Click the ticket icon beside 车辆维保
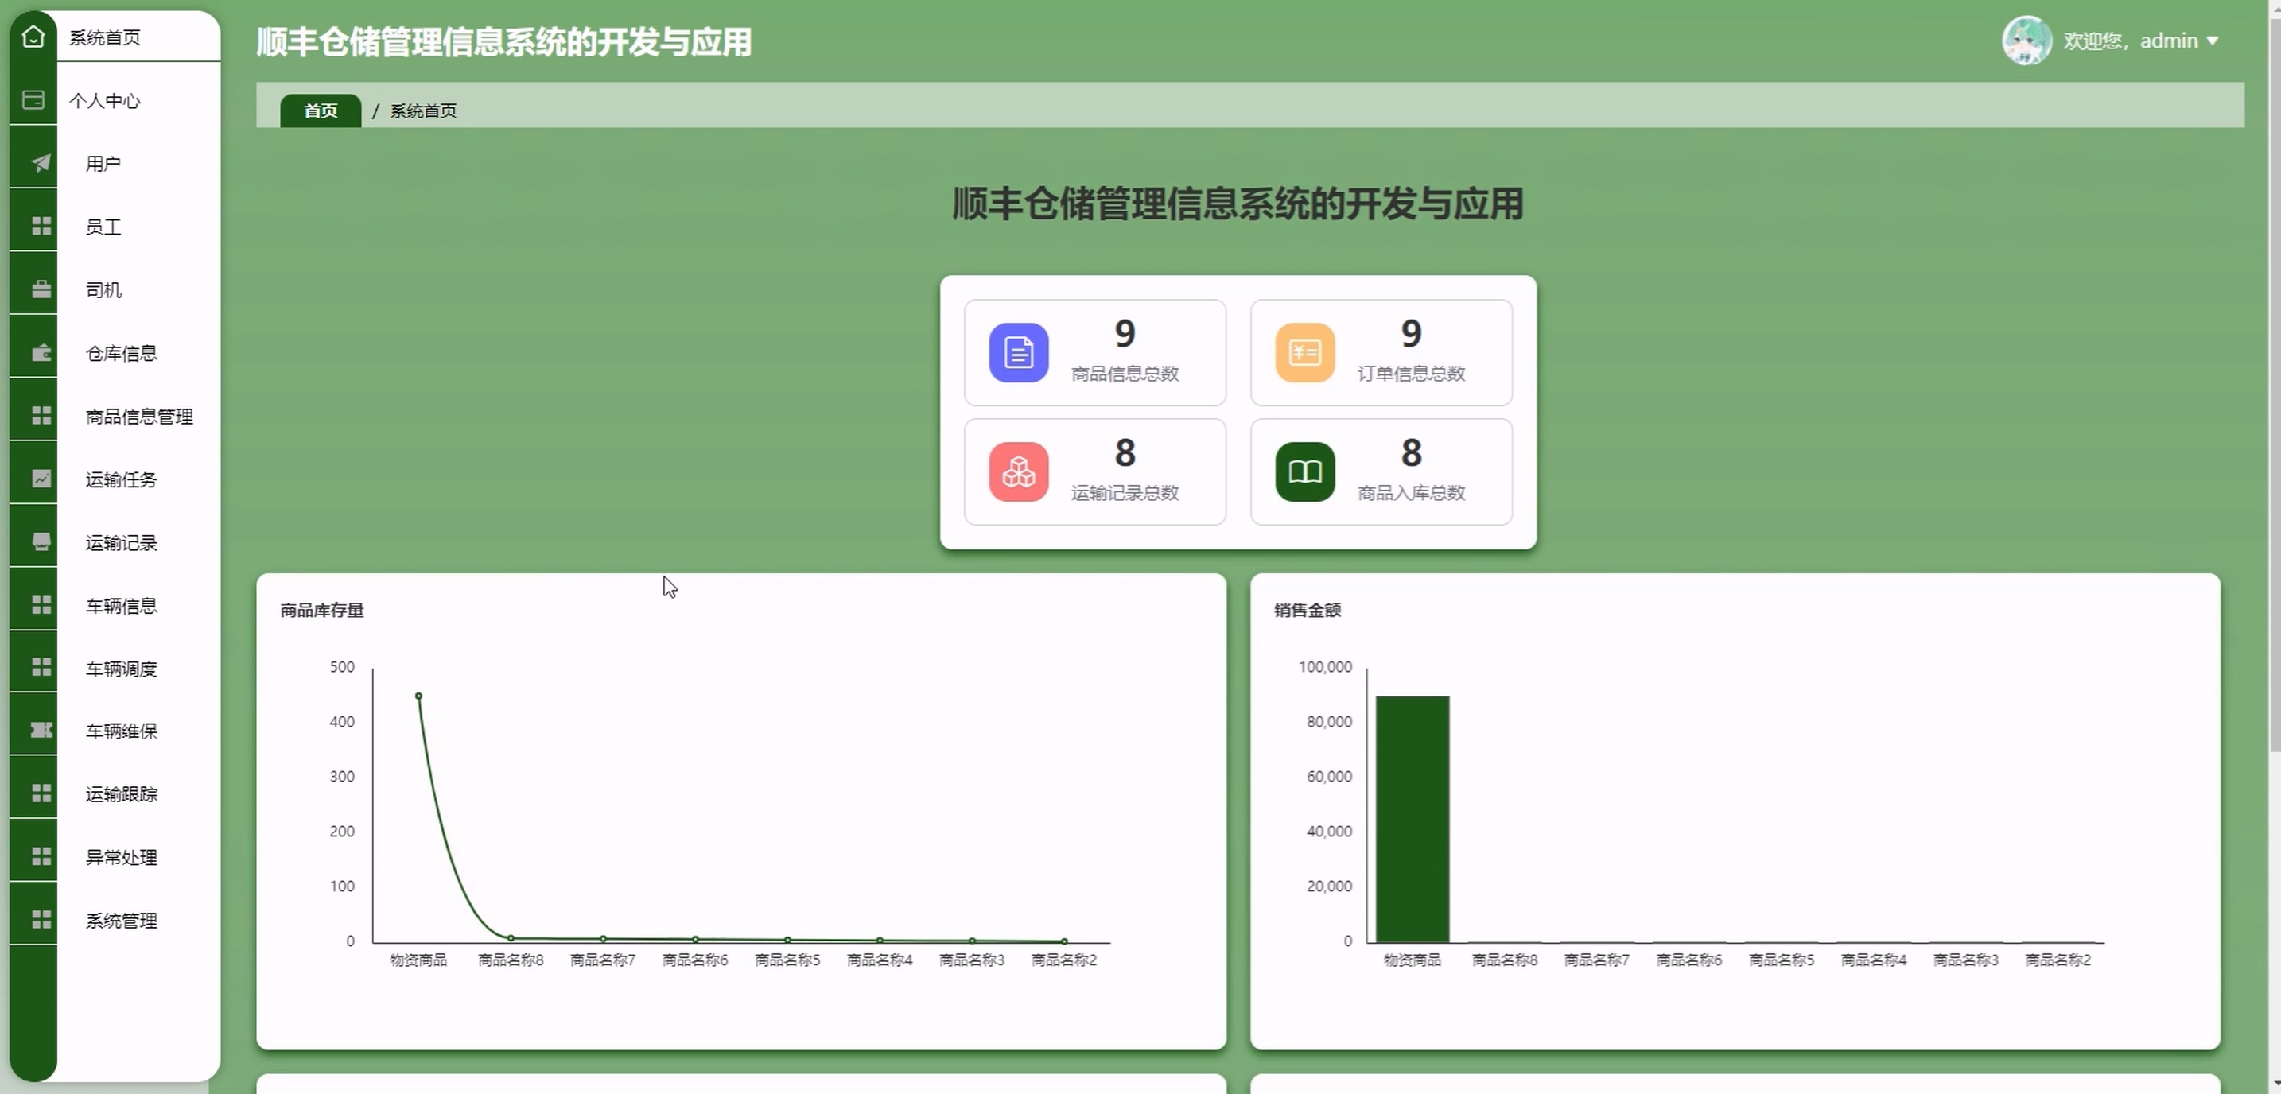Screen dimensions: 2281x1094 41,730
